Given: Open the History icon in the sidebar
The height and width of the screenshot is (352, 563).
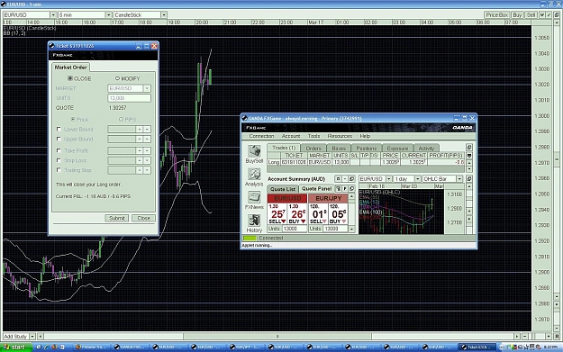Looking at the screenshot, I should (x=254, y=221).
